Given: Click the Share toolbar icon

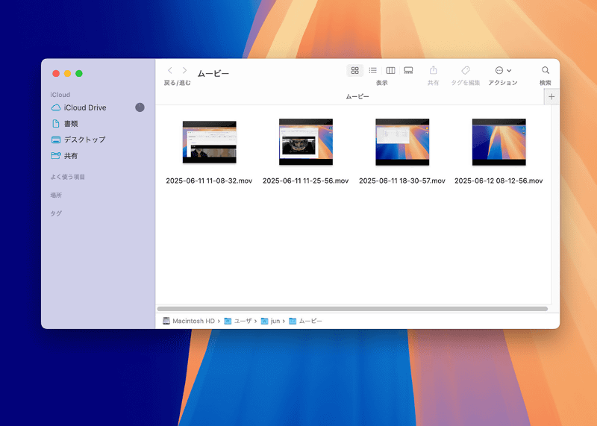Looking at the screenshot, I should (433, 70).
